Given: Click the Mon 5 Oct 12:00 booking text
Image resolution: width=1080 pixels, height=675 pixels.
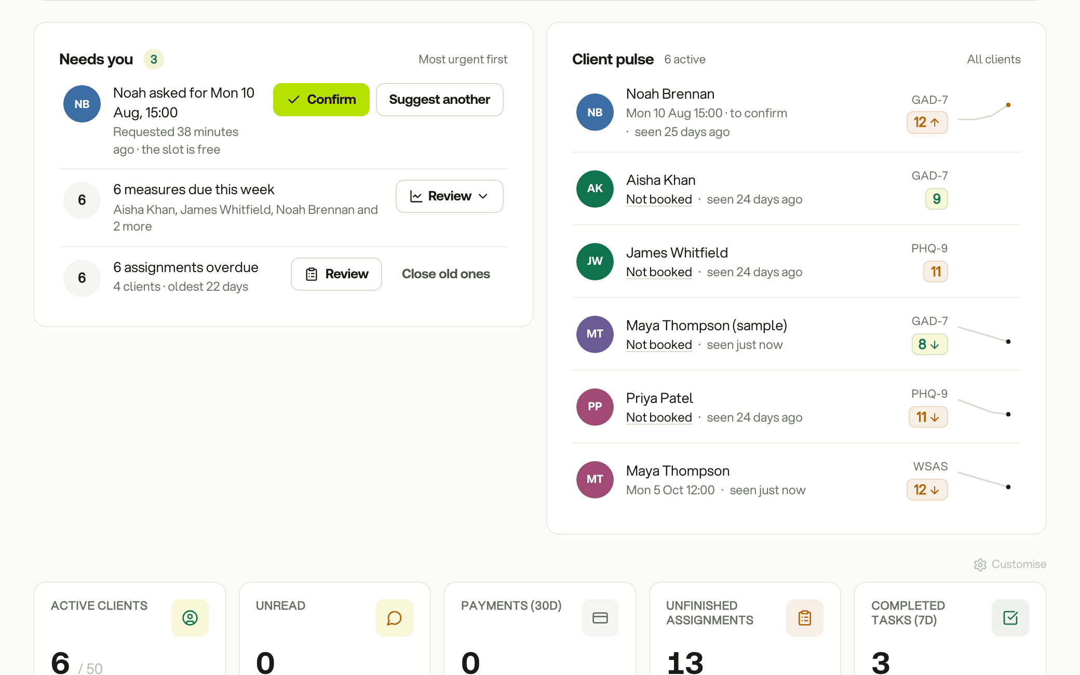Looking at the screenshot, I should [670, 490].
